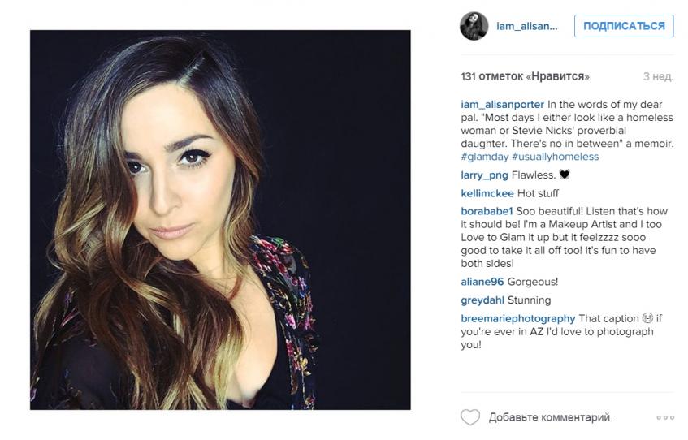Click the #glamday hashtag
This screenshot has width=688, height=440.
pos(484,157)
